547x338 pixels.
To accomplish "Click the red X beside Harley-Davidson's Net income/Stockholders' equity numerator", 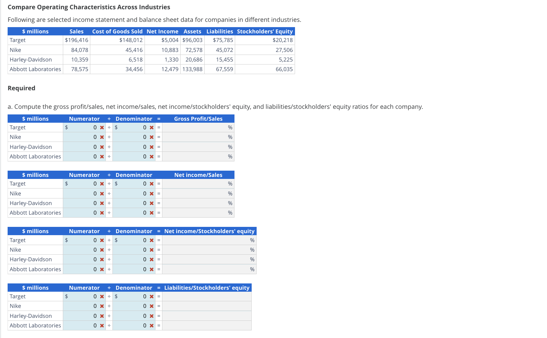I will pyautogui.click(x=102, y=259).
